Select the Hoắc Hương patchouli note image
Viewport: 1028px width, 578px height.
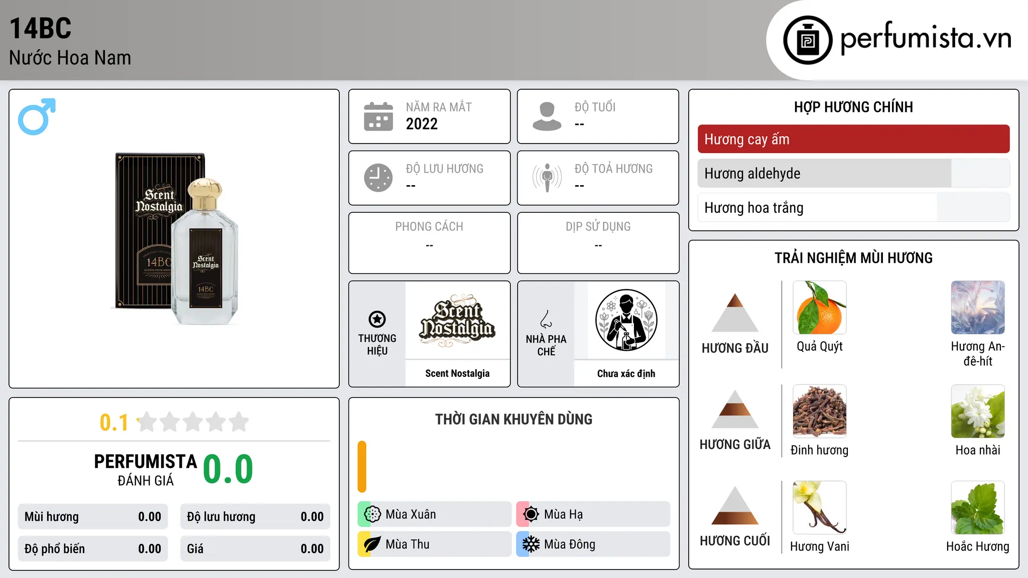tap(978, 508)
